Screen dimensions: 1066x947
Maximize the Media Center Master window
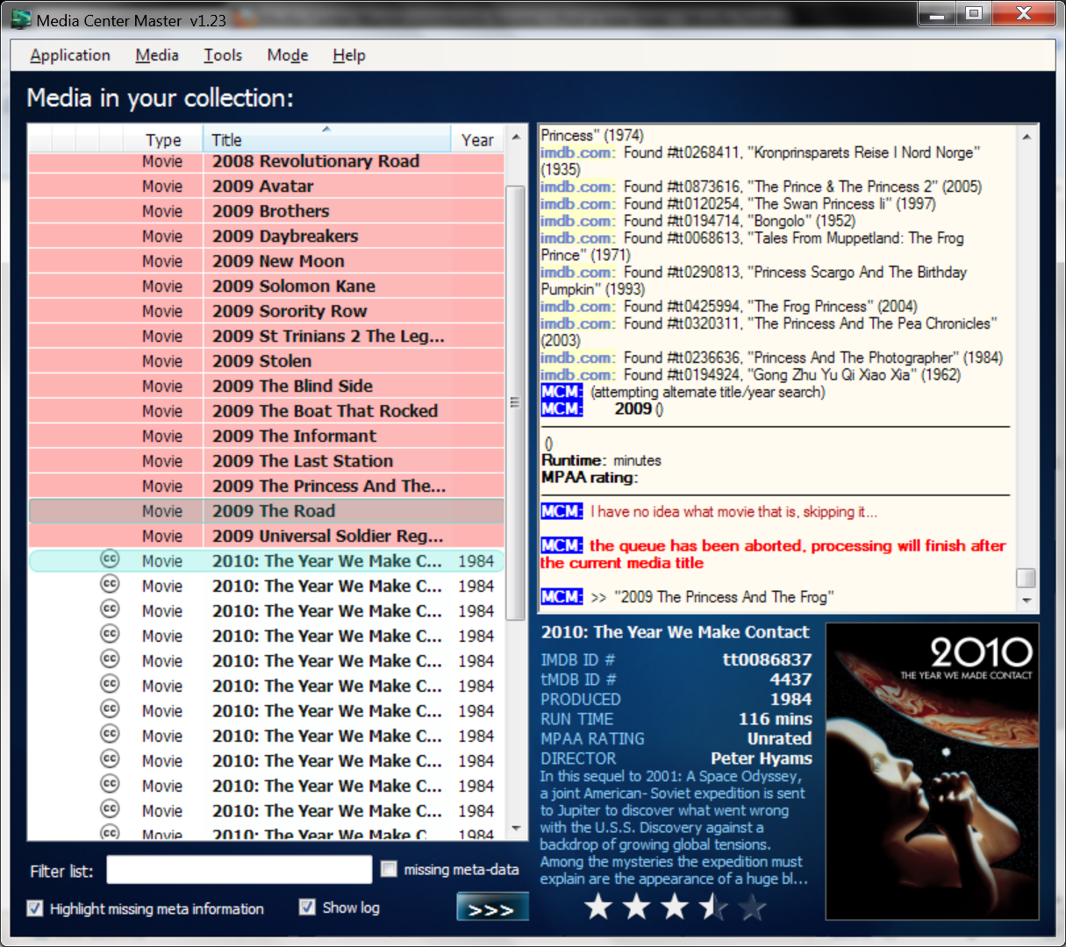(x=974, y=13)
